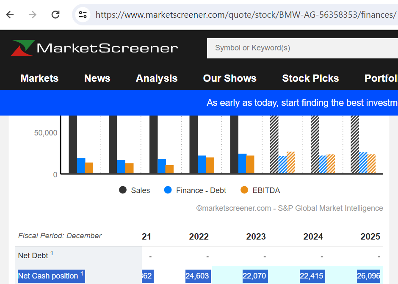Screen dimensions: 398x284
Task: Select the 24,603 Net Cash value for 2022
Action: click(x=198, y=276)
